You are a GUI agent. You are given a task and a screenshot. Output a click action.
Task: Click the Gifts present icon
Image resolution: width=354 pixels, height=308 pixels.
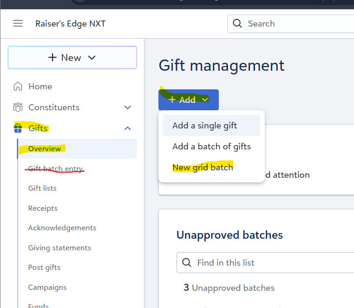click(x=18, y=128)
